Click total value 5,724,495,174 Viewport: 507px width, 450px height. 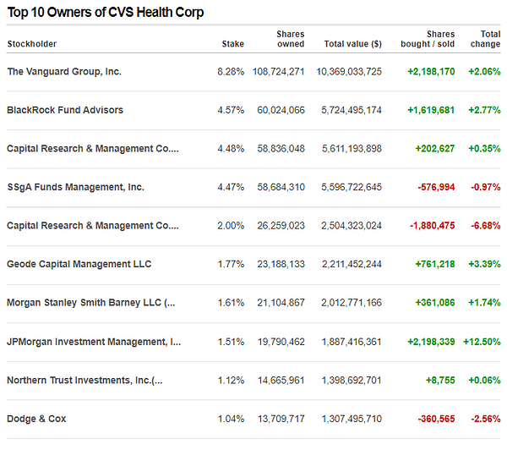tap(352, 110)
